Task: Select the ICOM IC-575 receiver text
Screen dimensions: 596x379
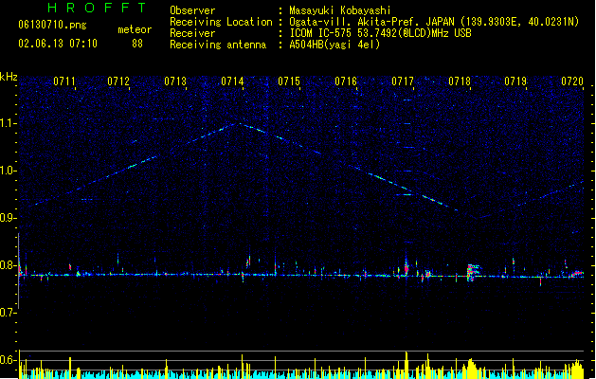Action: (380, 33)
